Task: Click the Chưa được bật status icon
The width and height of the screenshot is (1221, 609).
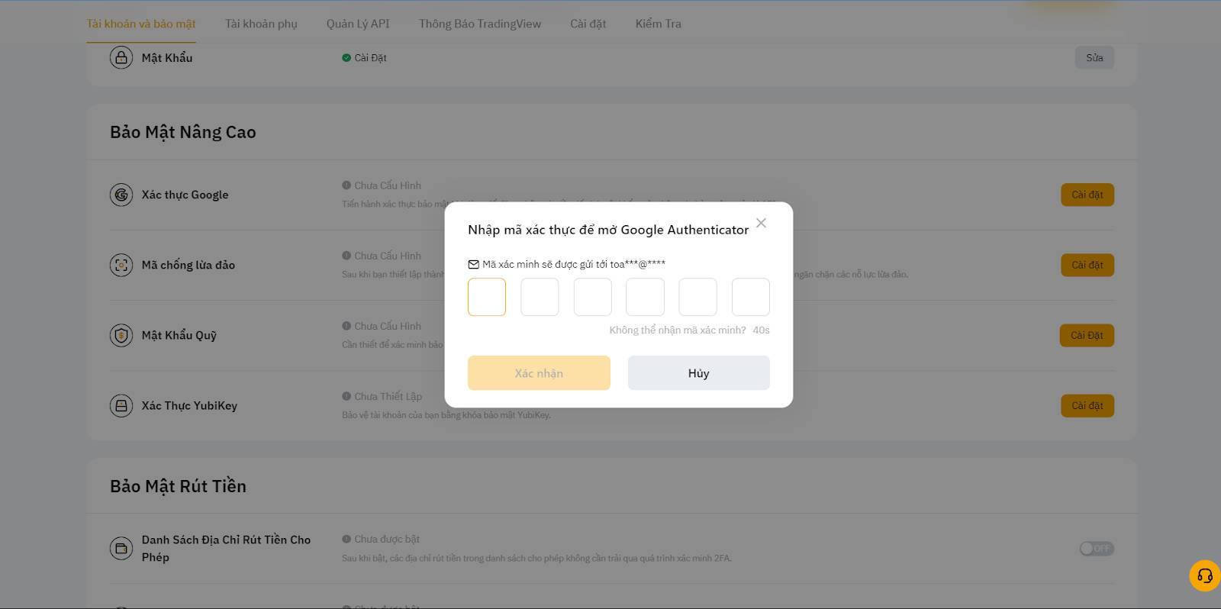Action: (346, 539)
